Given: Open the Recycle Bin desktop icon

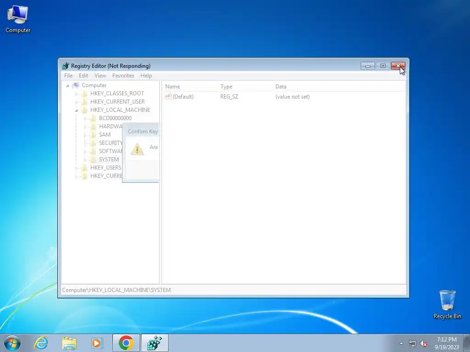Looking at the screenshot, I should (x=447, y=304).
